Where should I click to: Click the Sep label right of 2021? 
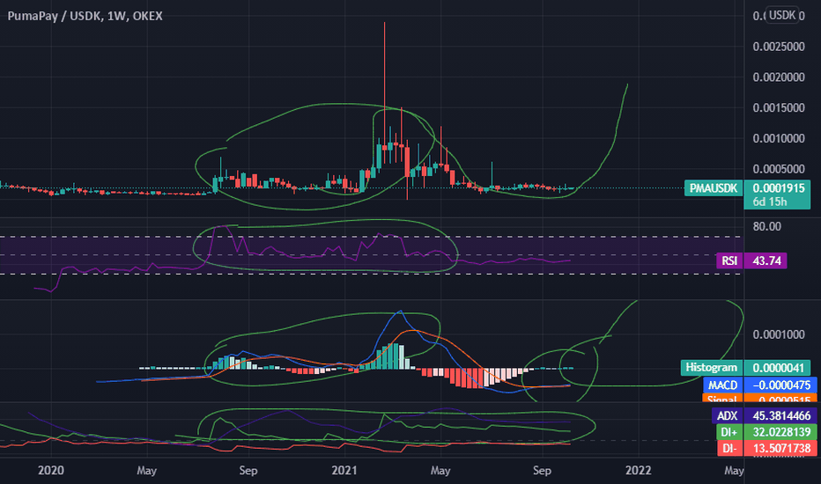point(542,471)
